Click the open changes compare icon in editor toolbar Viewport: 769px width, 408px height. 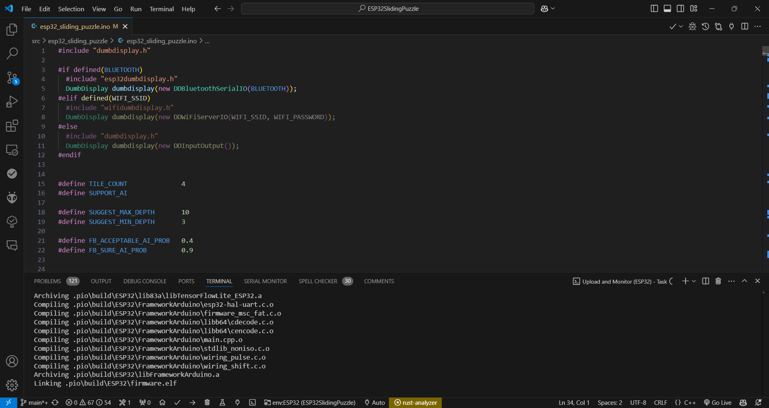pyautogui.click(x=719, y=26)
